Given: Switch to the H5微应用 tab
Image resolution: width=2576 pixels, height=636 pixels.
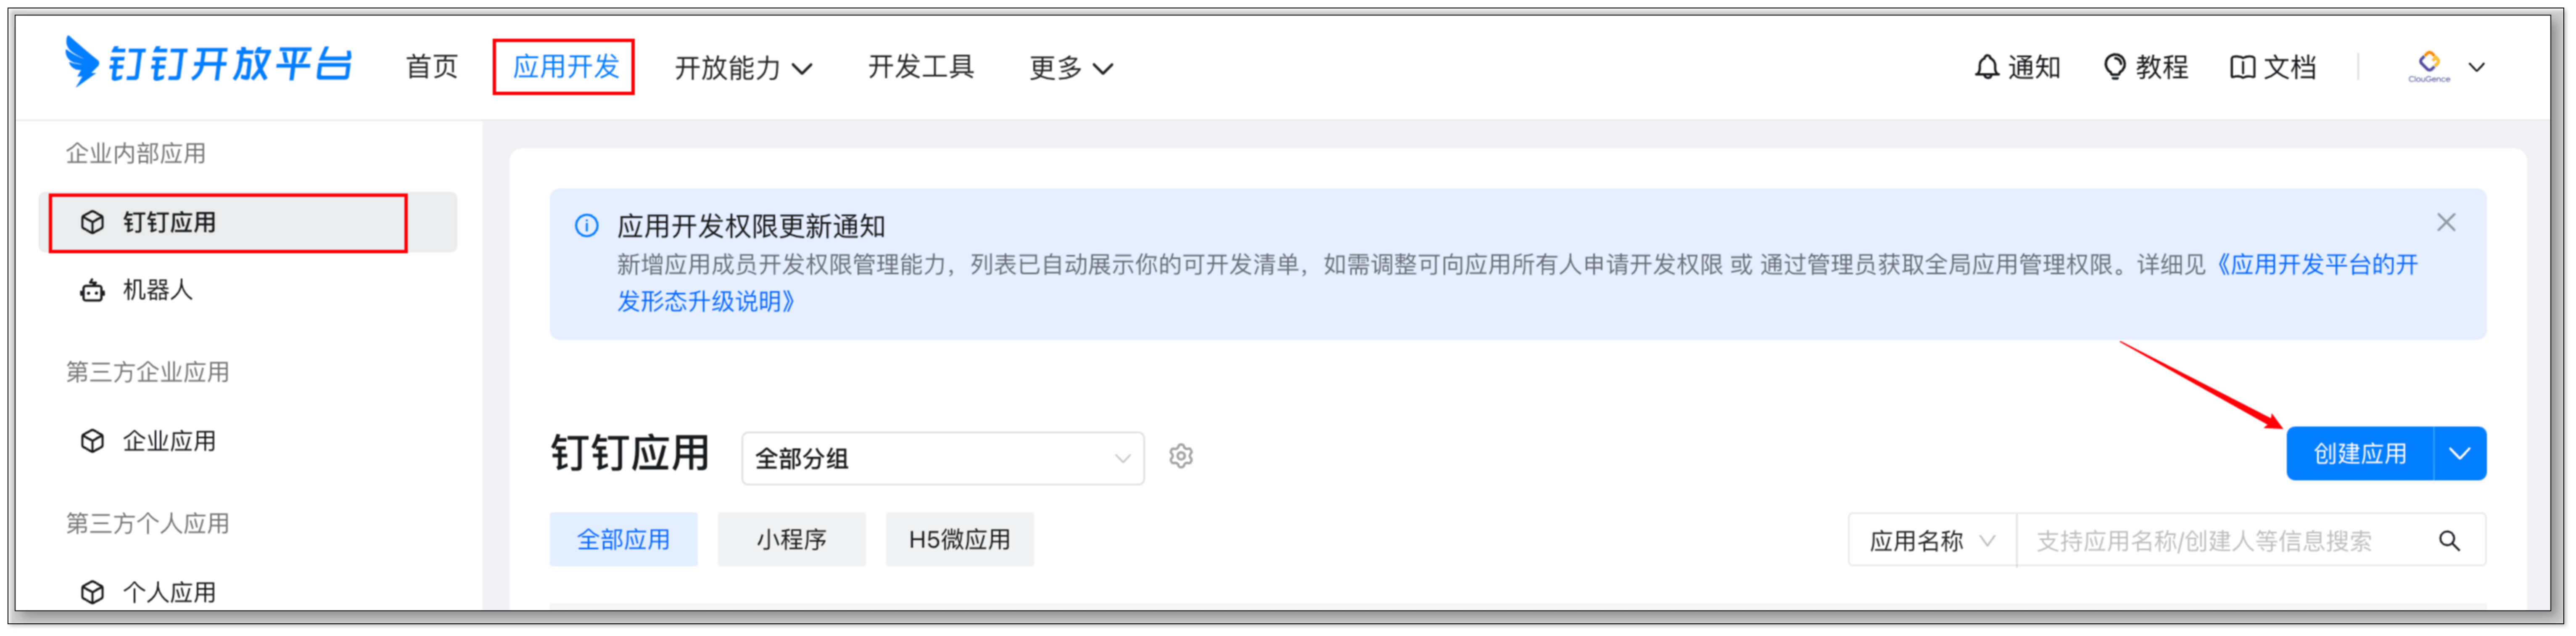Looking at the screenshot, I should 959,540.
